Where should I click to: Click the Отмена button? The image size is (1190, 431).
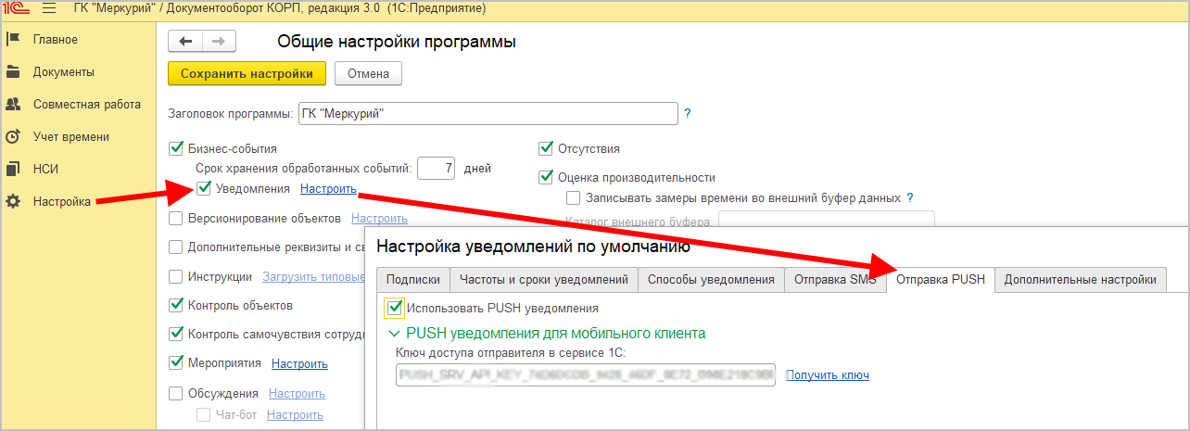(368, 74)
